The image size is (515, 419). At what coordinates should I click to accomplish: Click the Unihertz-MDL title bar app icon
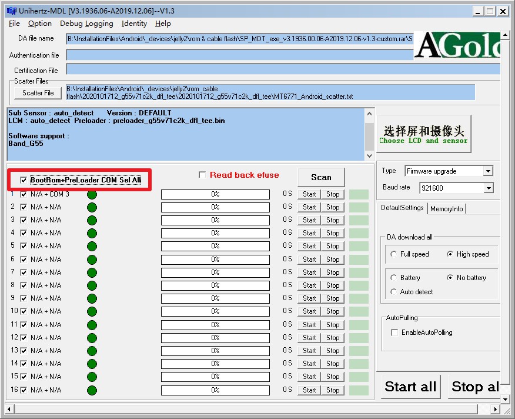click(x=11, y=11)
